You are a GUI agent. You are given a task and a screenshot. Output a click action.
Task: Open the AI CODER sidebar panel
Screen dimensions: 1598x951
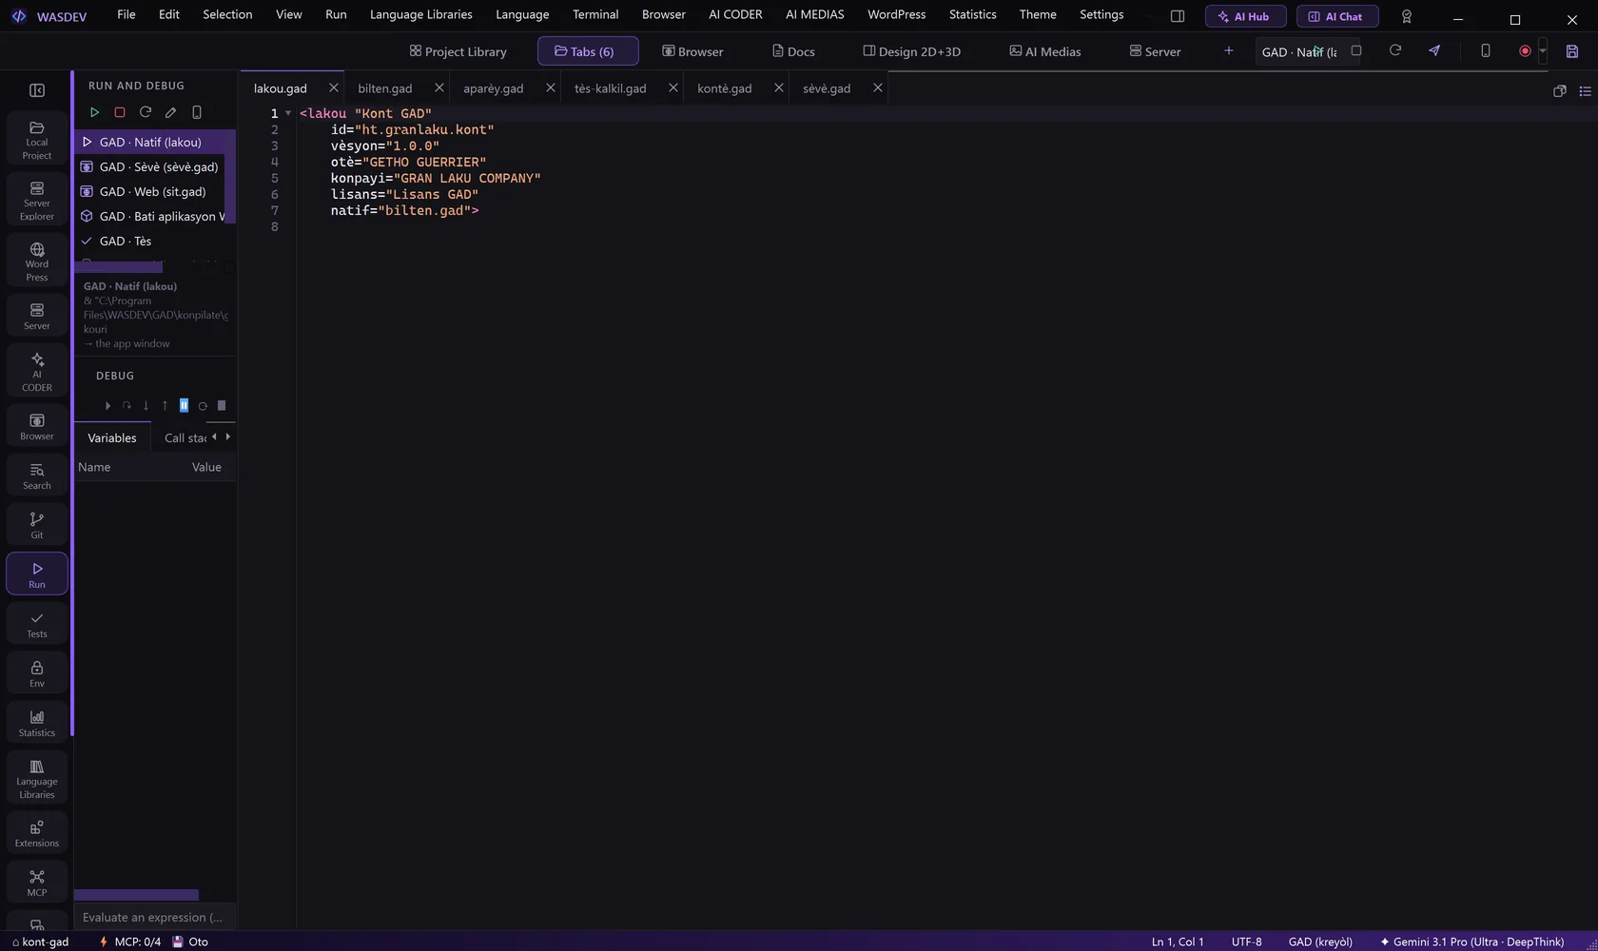[37, 371]
